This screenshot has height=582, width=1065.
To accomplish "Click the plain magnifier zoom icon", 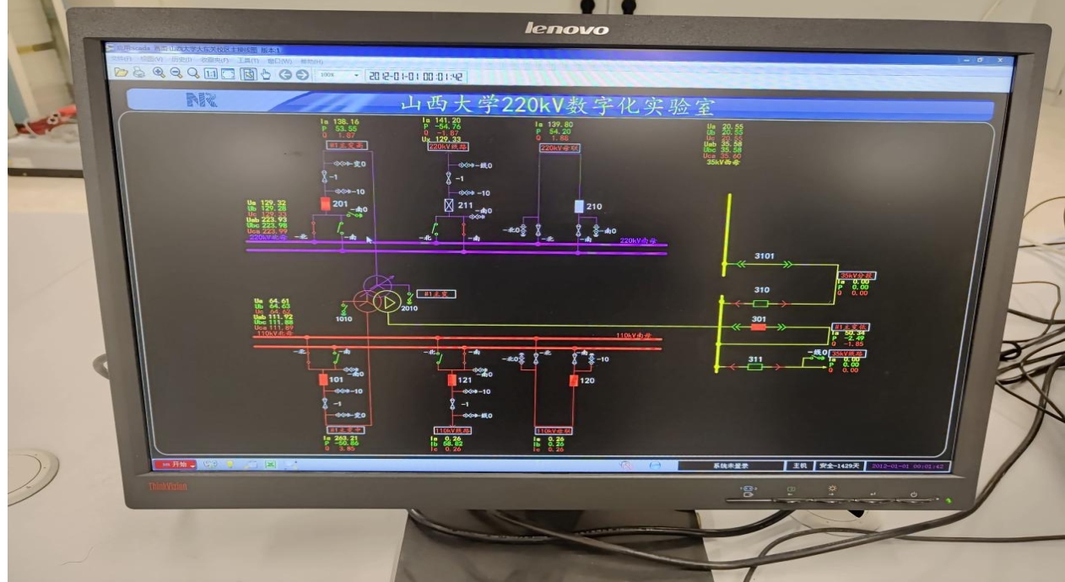I will pos(193,73).
